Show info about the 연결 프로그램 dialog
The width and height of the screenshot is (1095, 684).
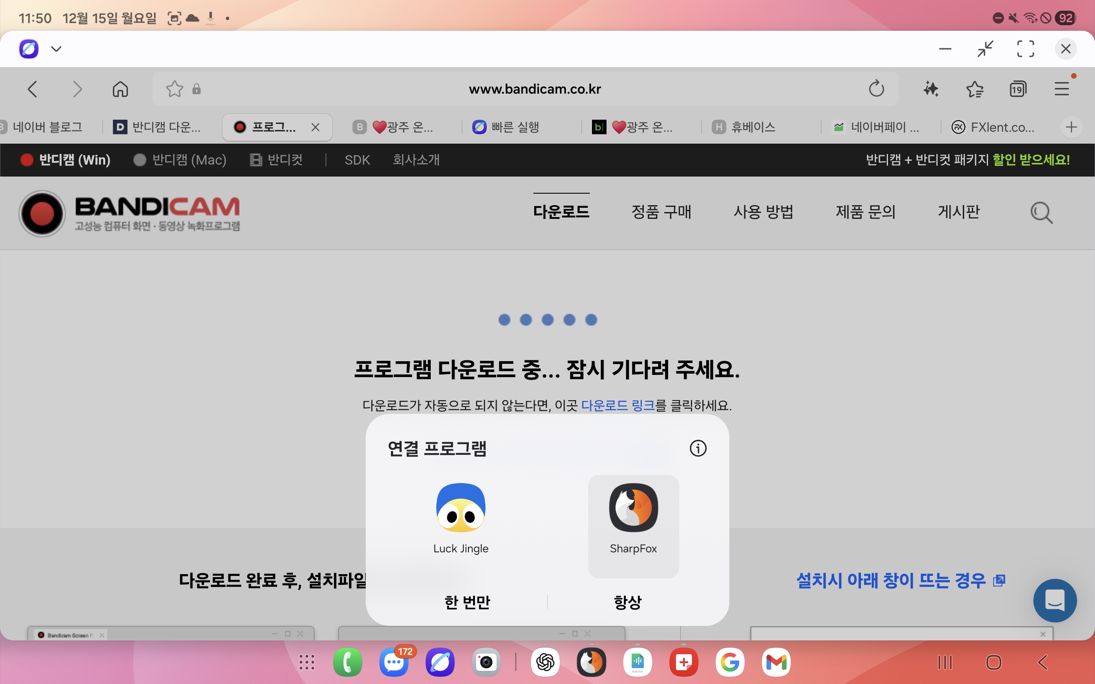click(x=698, y=448)
